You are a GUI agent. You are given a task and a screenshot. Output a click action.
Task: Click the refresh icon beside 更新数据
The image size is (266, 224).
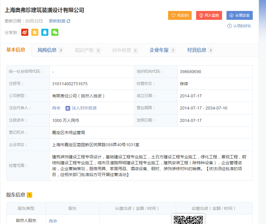pos(68,21)
